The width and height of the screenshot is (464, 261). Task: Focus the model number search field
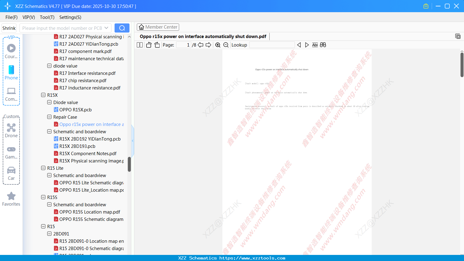pyautogui.click(x=62, y=28)
